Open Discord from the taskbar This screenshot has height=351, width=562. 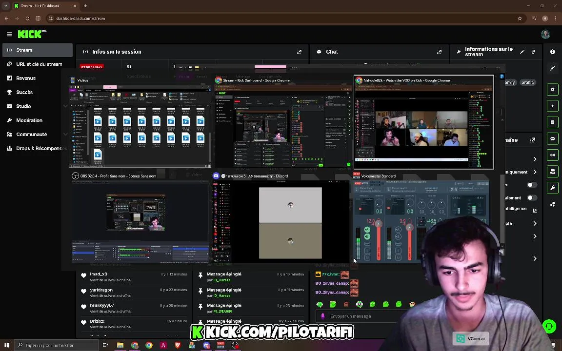click(x=206, y=345)
